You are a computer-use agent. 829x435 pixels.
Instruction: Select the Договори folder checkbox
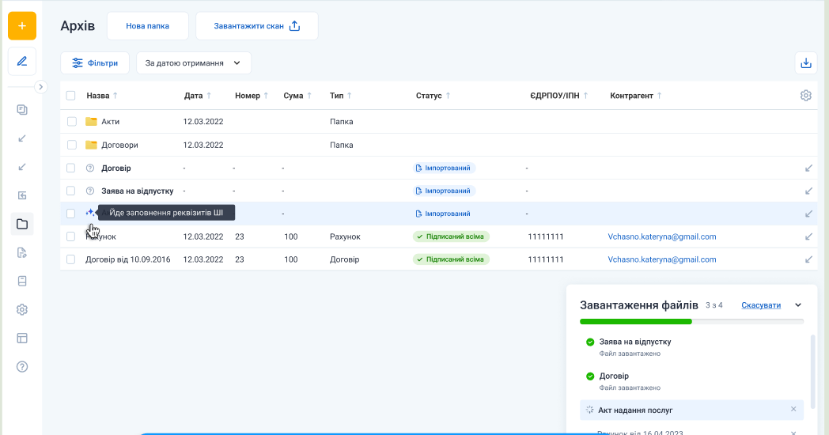(72, 145)
